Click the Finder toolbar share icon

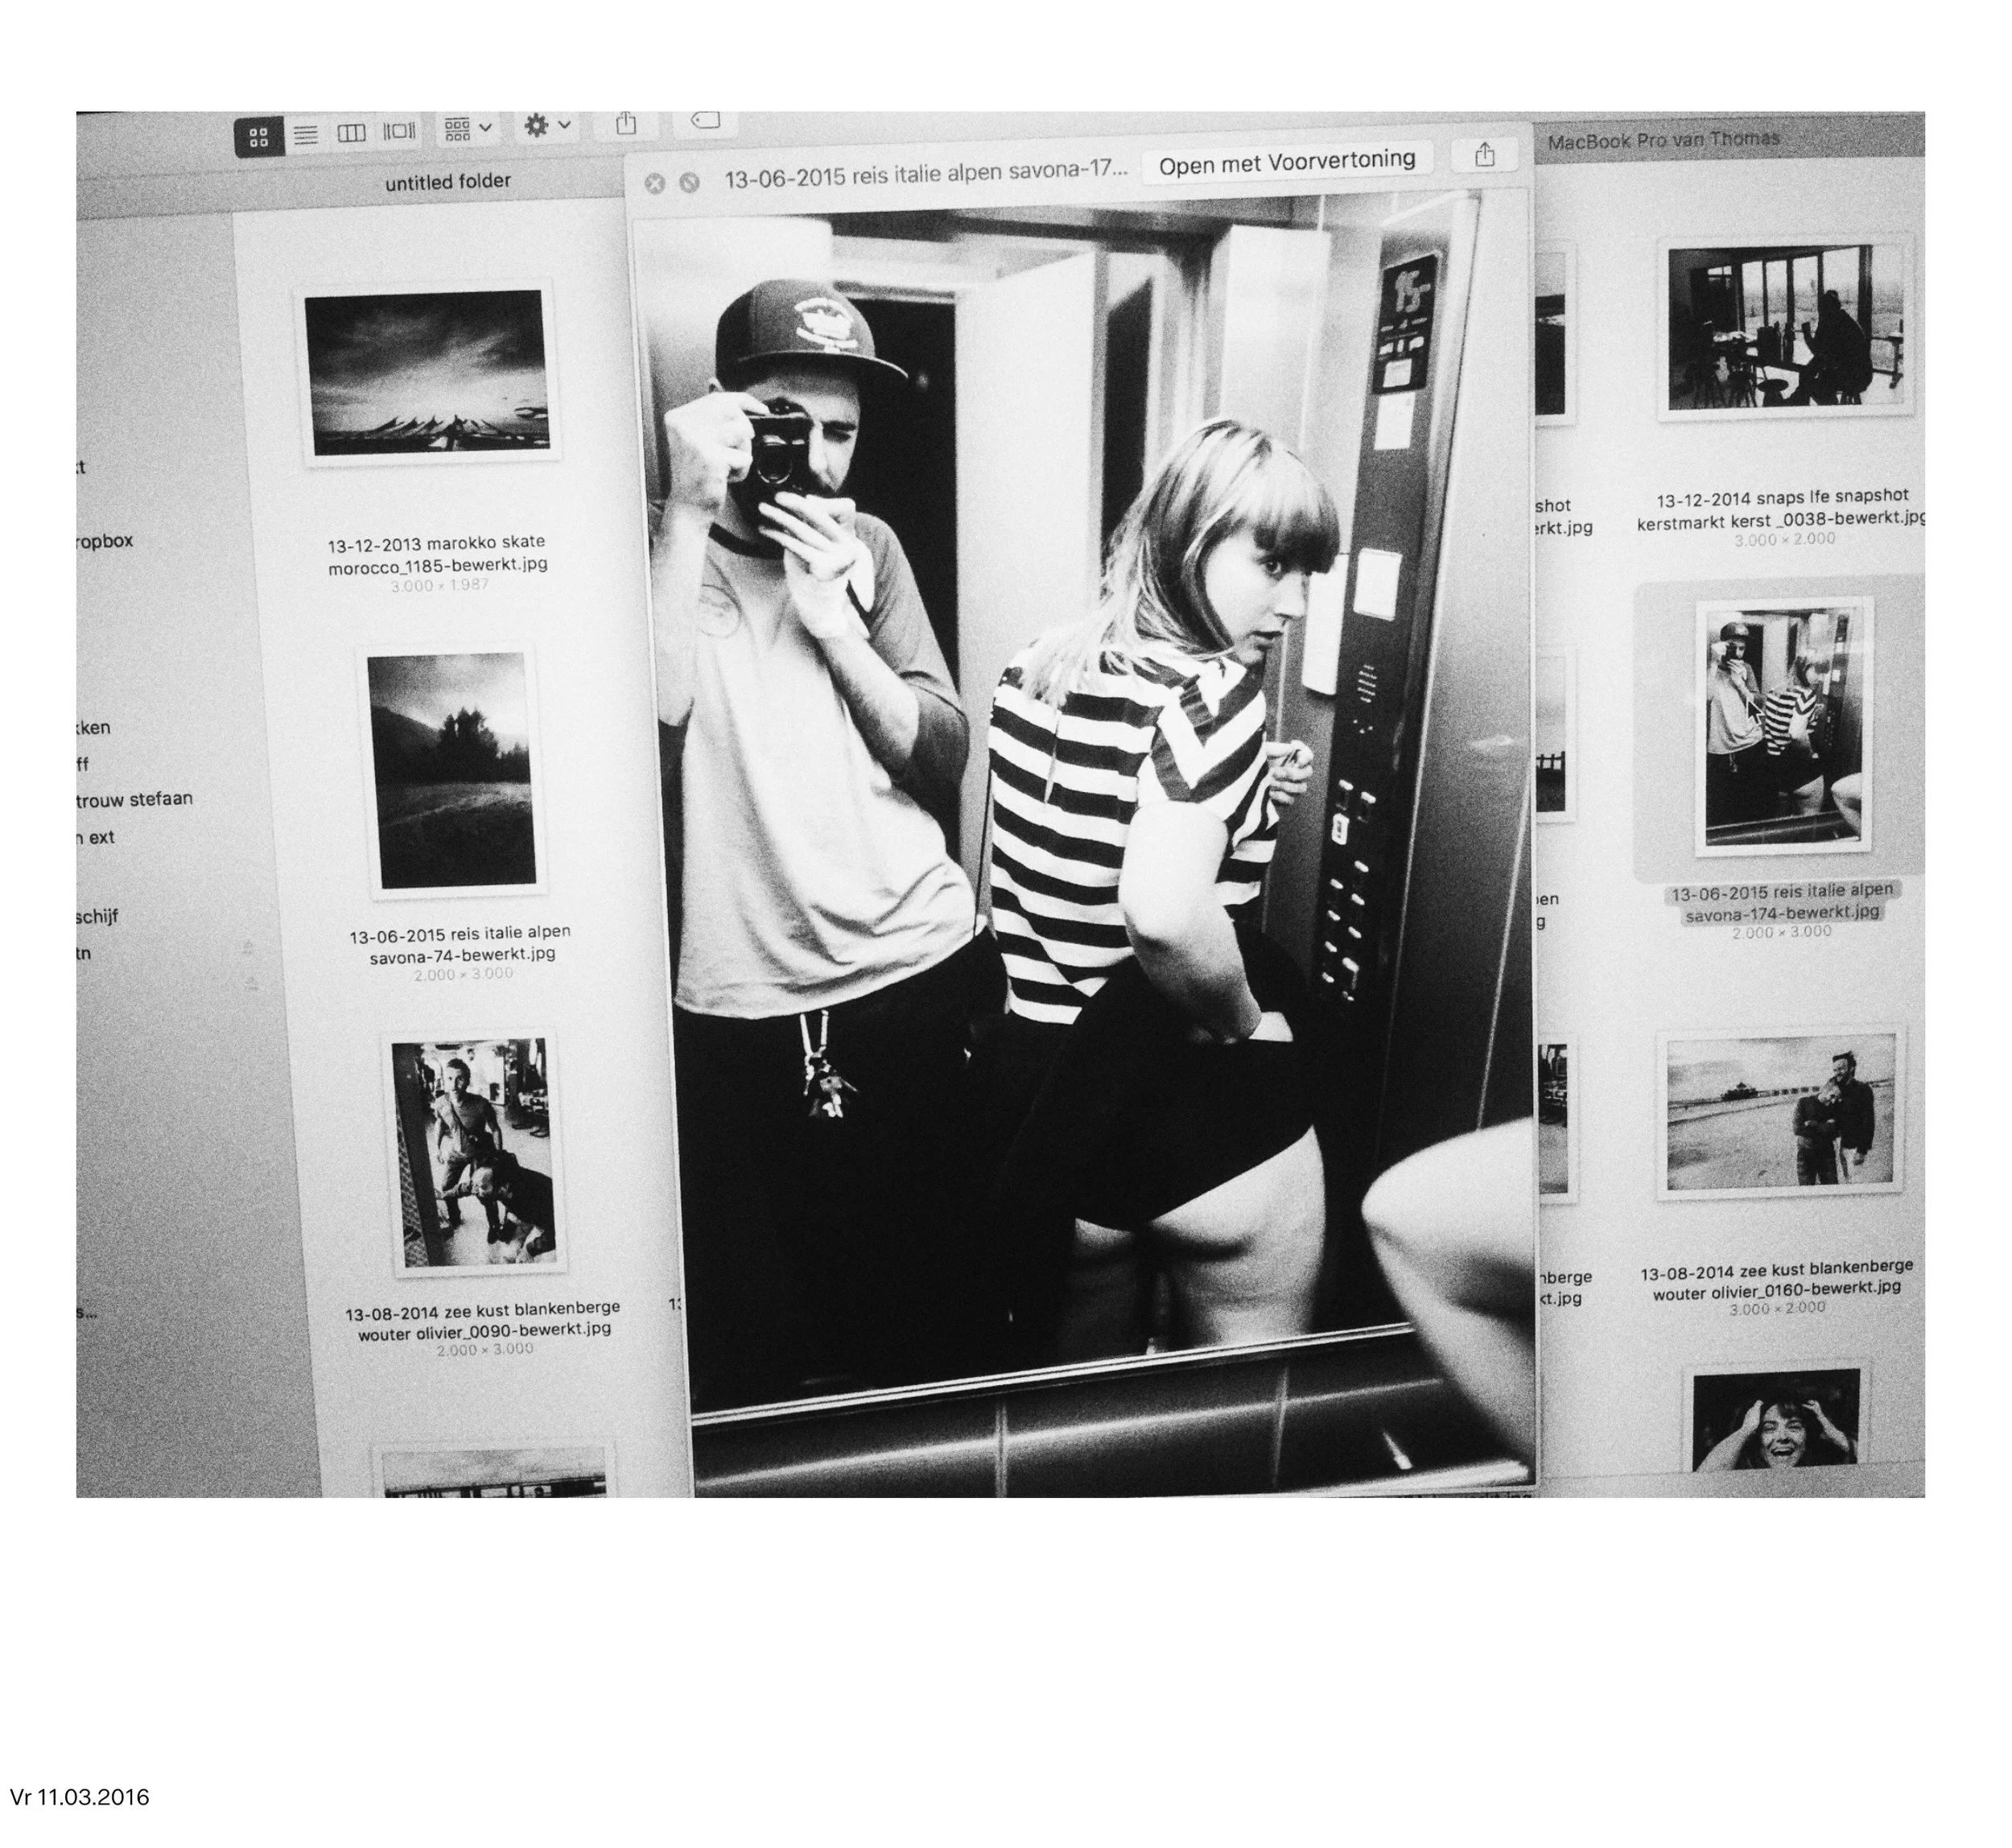point(626,124)
